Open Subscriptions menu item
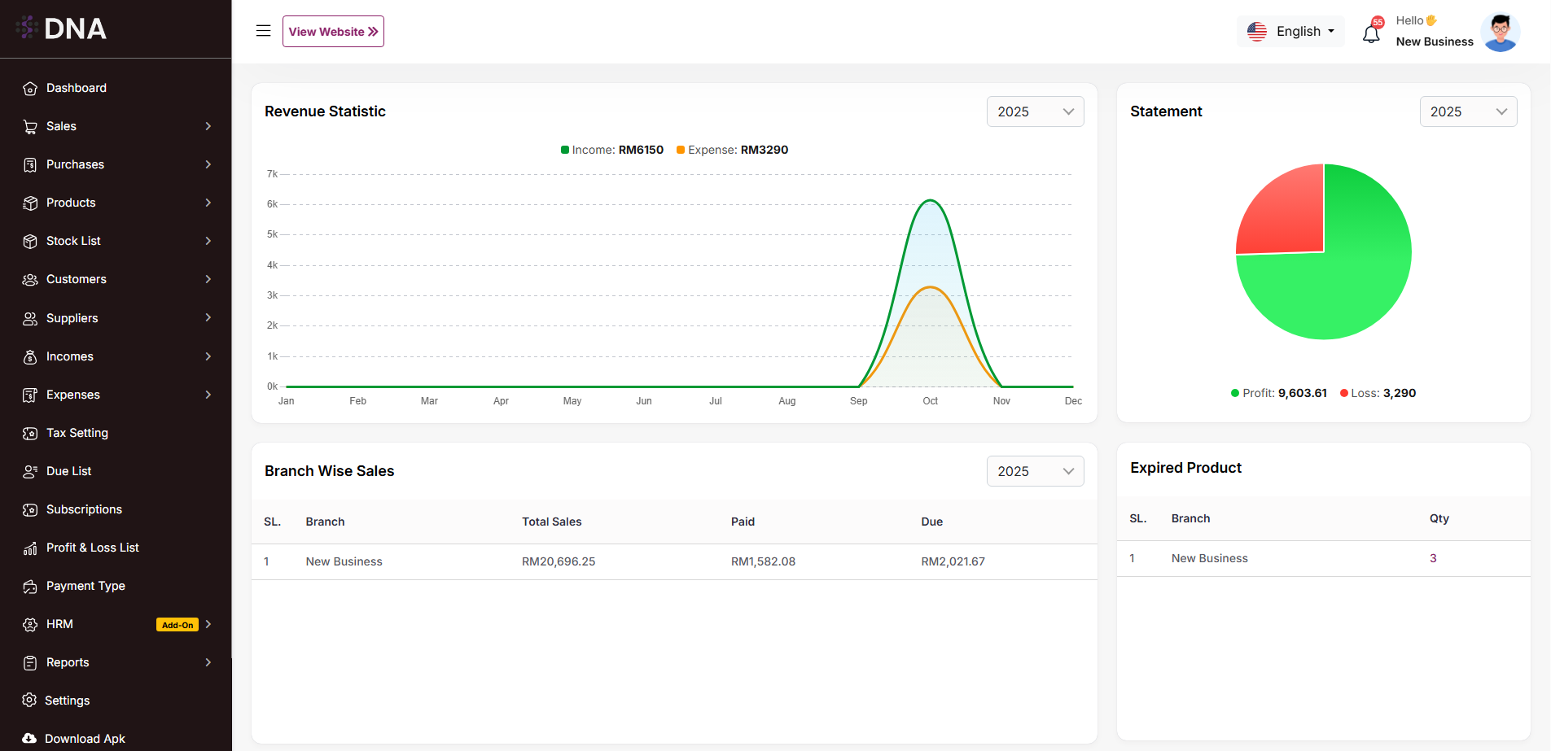Viewport: 1551px width, 751px height. (84, 509)
